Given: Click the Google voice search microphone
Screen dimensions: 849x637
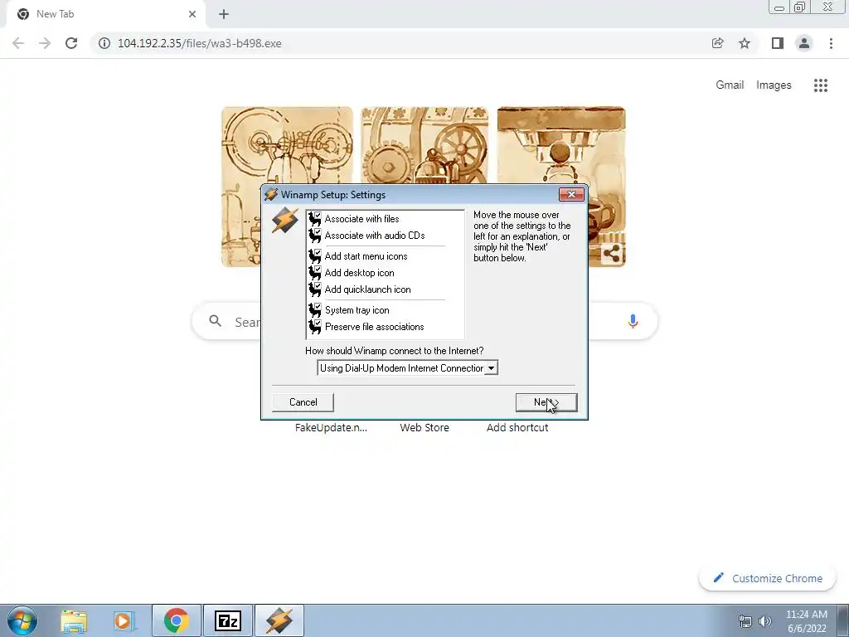Looking at the screenshot, I should (633, 321).
